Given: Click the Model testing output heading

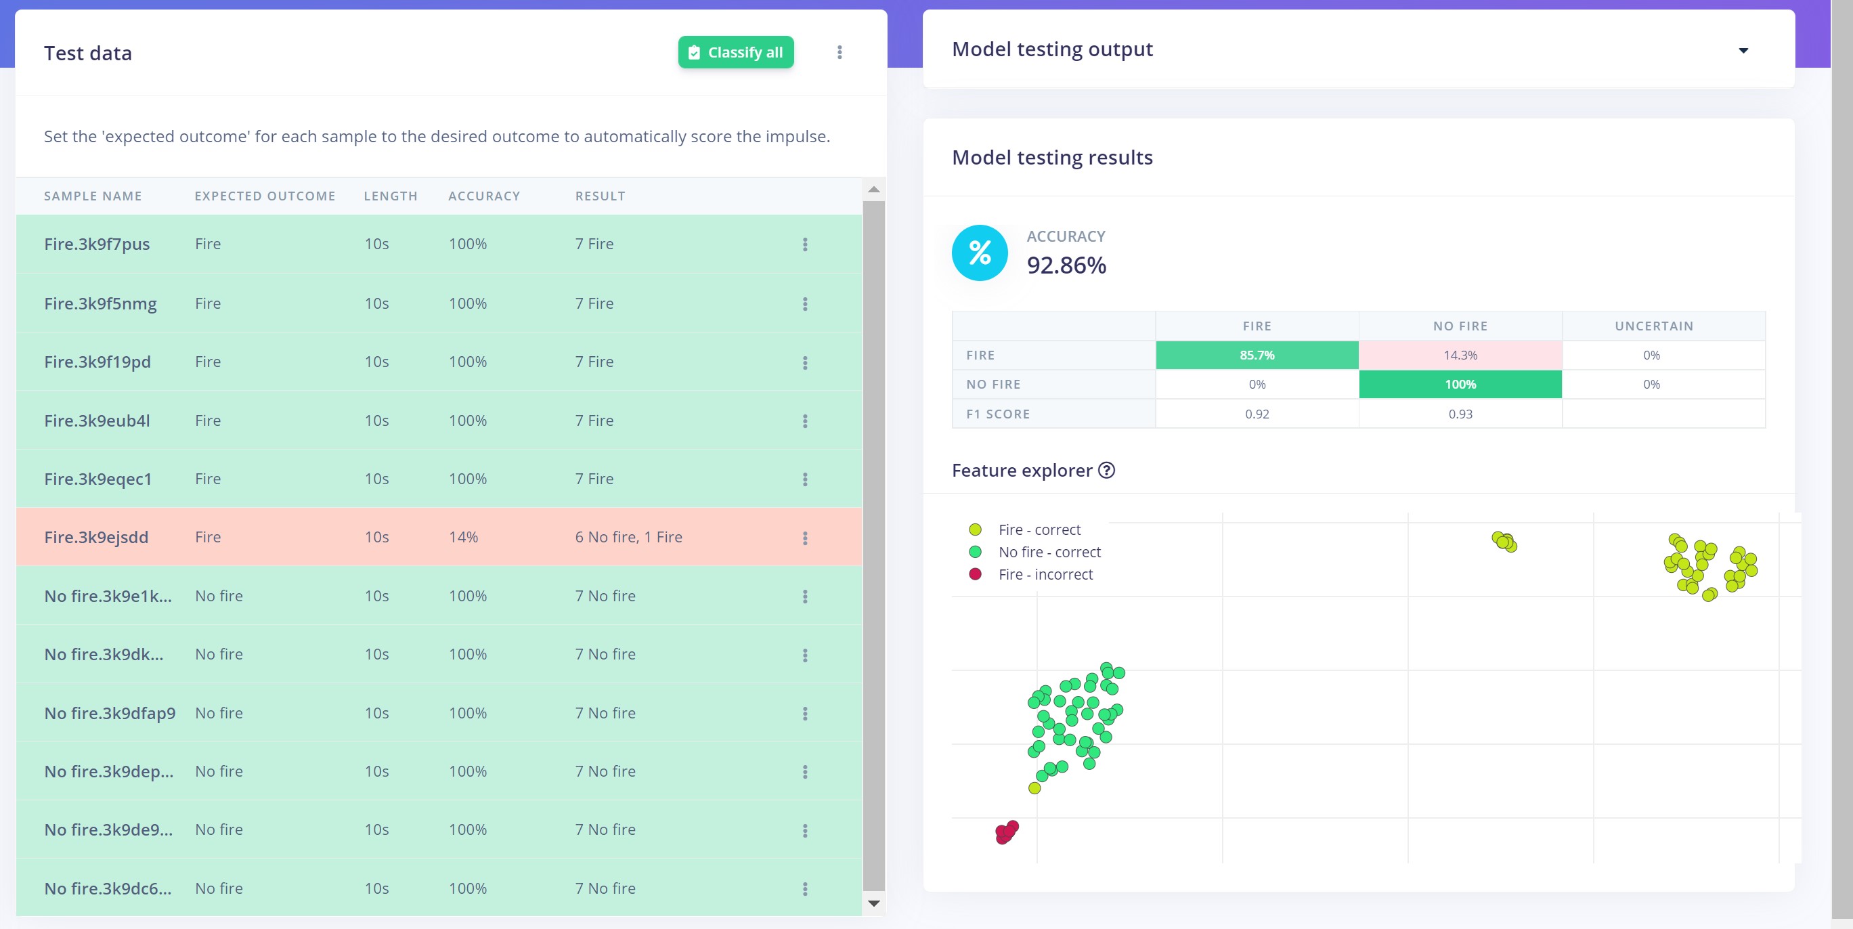Looking at the screenshot, I should 1051,49.
